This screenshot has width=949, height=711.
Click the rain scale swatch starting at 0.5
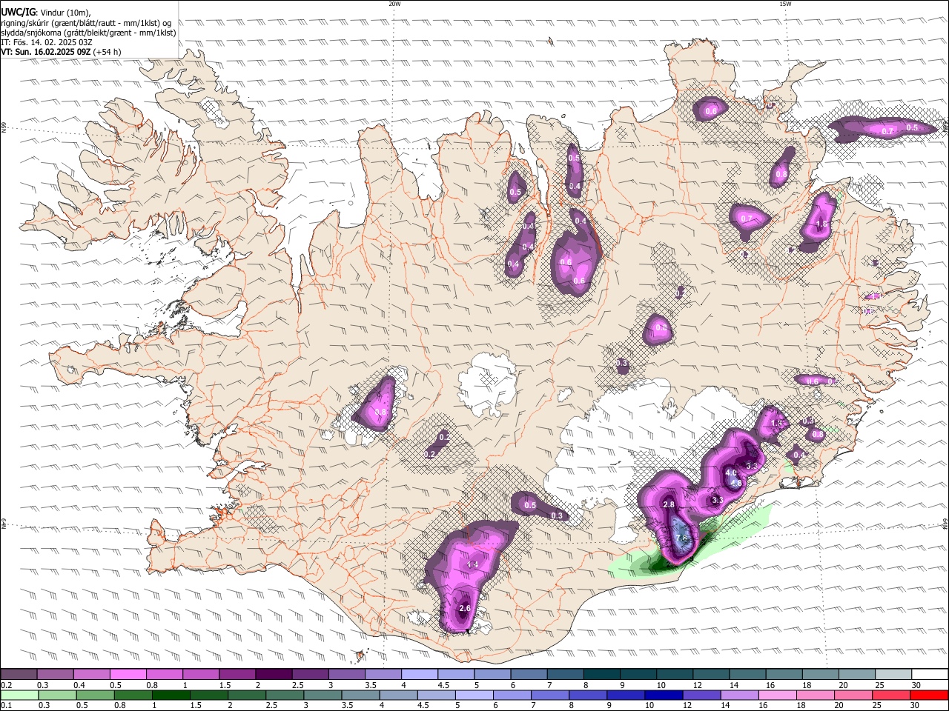[x=95, y=695]
